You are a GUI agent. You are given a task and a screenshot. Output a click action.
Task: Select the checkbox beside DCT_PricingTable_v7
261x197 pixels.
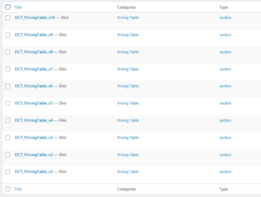8,69
